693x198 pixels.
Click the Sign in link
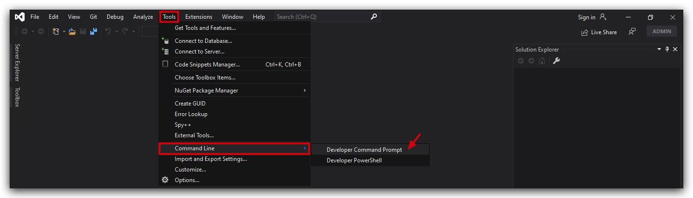coord(586,17)
